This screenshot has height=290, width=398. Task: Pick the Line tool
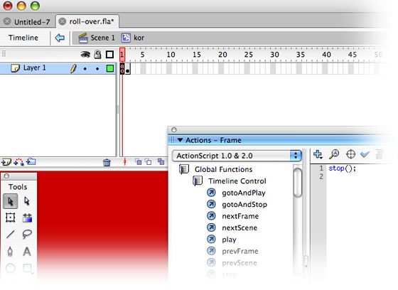11,234
